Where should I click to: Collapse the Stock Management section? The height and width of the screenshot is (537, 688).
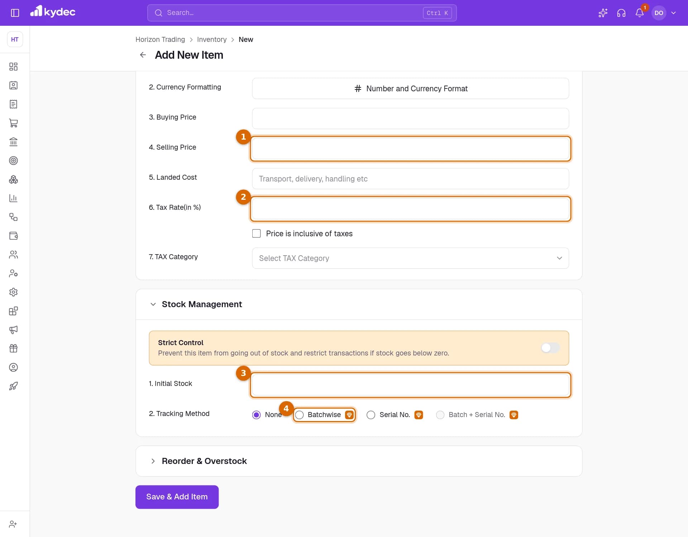tap(153, 304)
